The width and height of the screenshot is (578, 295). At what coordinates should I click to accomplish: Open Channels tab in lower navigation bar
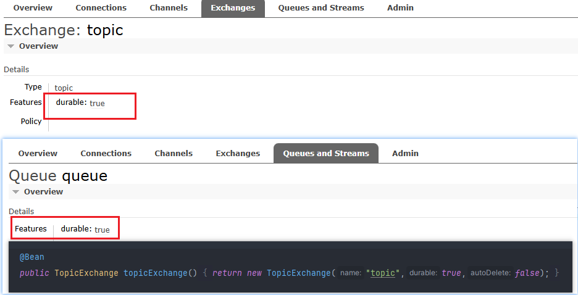(174, 153)
